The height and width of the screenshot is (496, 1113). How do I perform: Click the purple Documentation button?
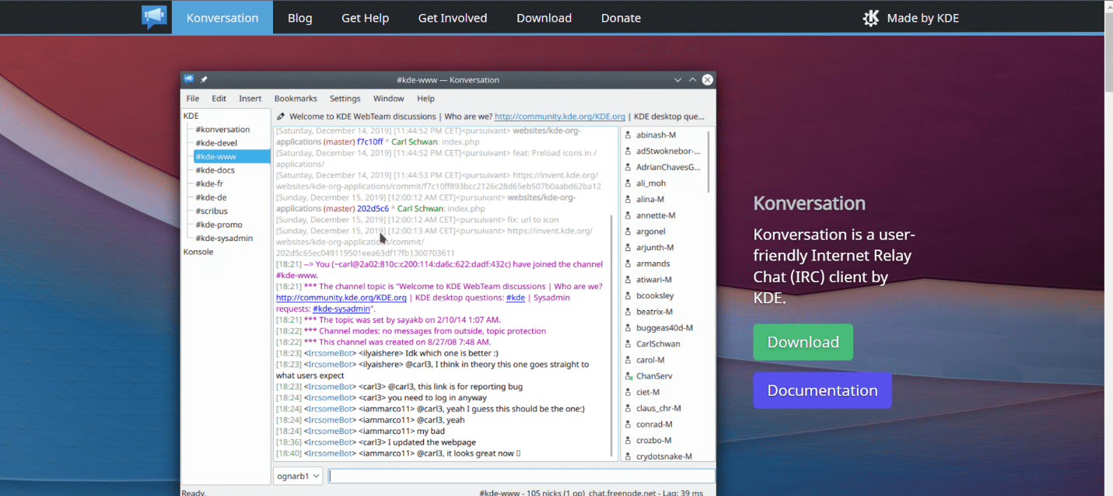[x=822, y=390]
